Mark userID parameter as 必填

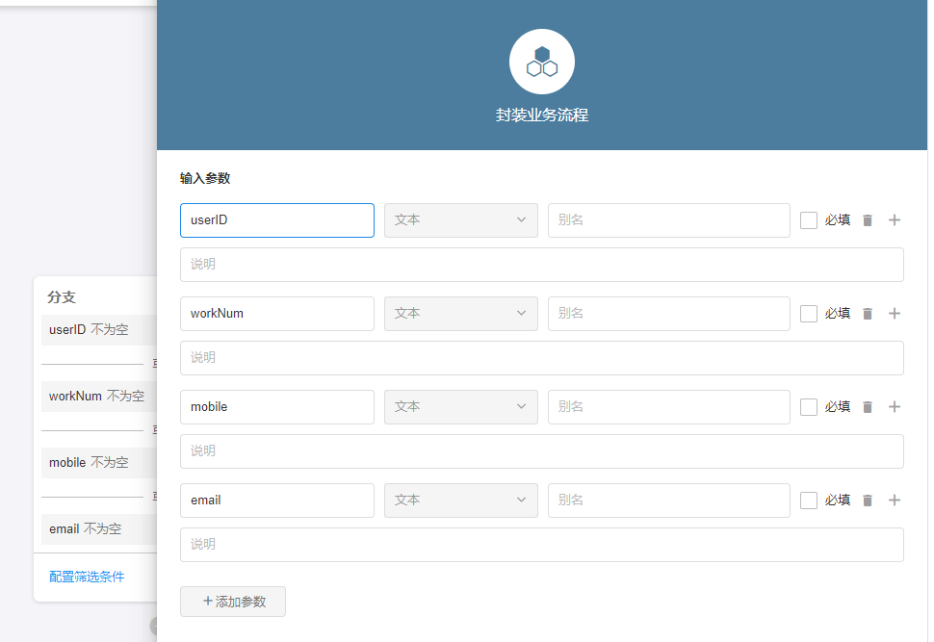coord(809,220)
